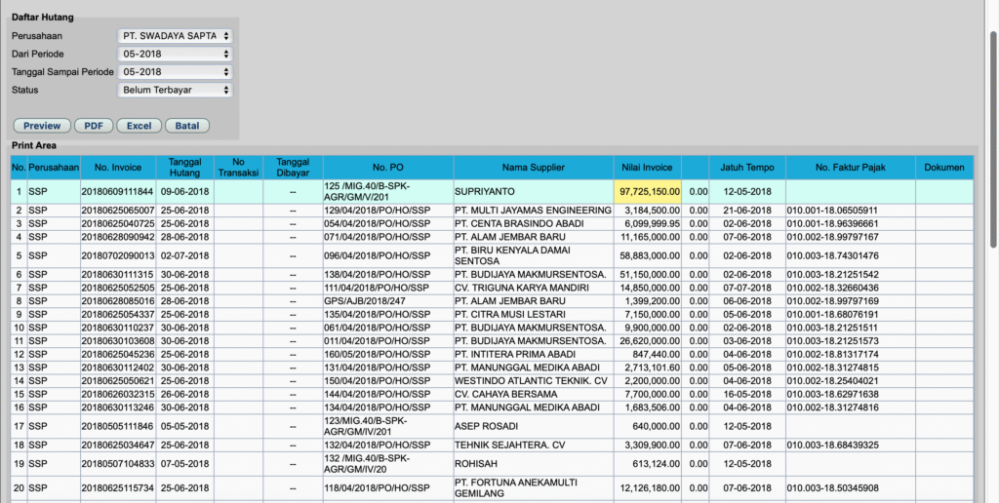Click tax invoice 010.002-18.25404021

click(832, 381)
